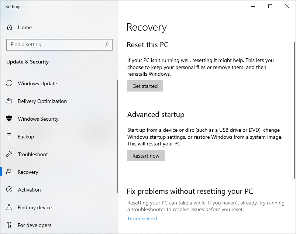The height and width of the screenshot is (234, 296).
Task: Select the Update & Security heading
Action: pyautogui.click(x=27, y=62)
